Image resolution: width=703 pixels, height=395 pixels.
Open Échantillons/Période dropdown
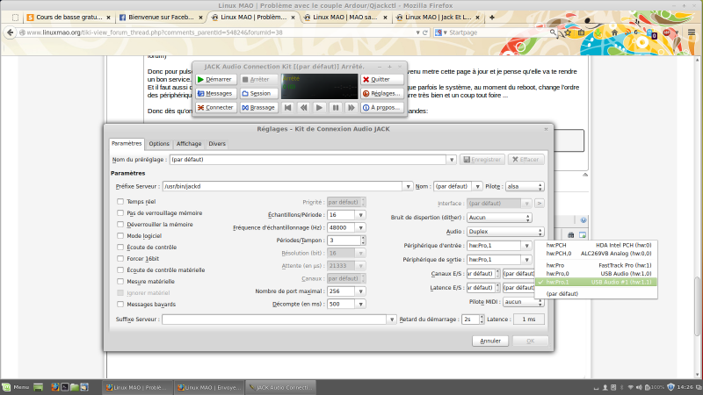click(361, 215)
